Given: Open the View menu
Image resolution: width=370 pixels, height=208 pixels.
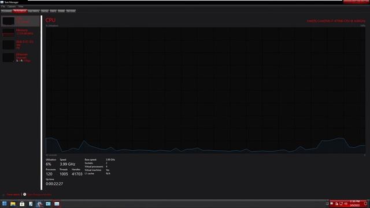Looking at the screenshot, I should coord(21,6).
